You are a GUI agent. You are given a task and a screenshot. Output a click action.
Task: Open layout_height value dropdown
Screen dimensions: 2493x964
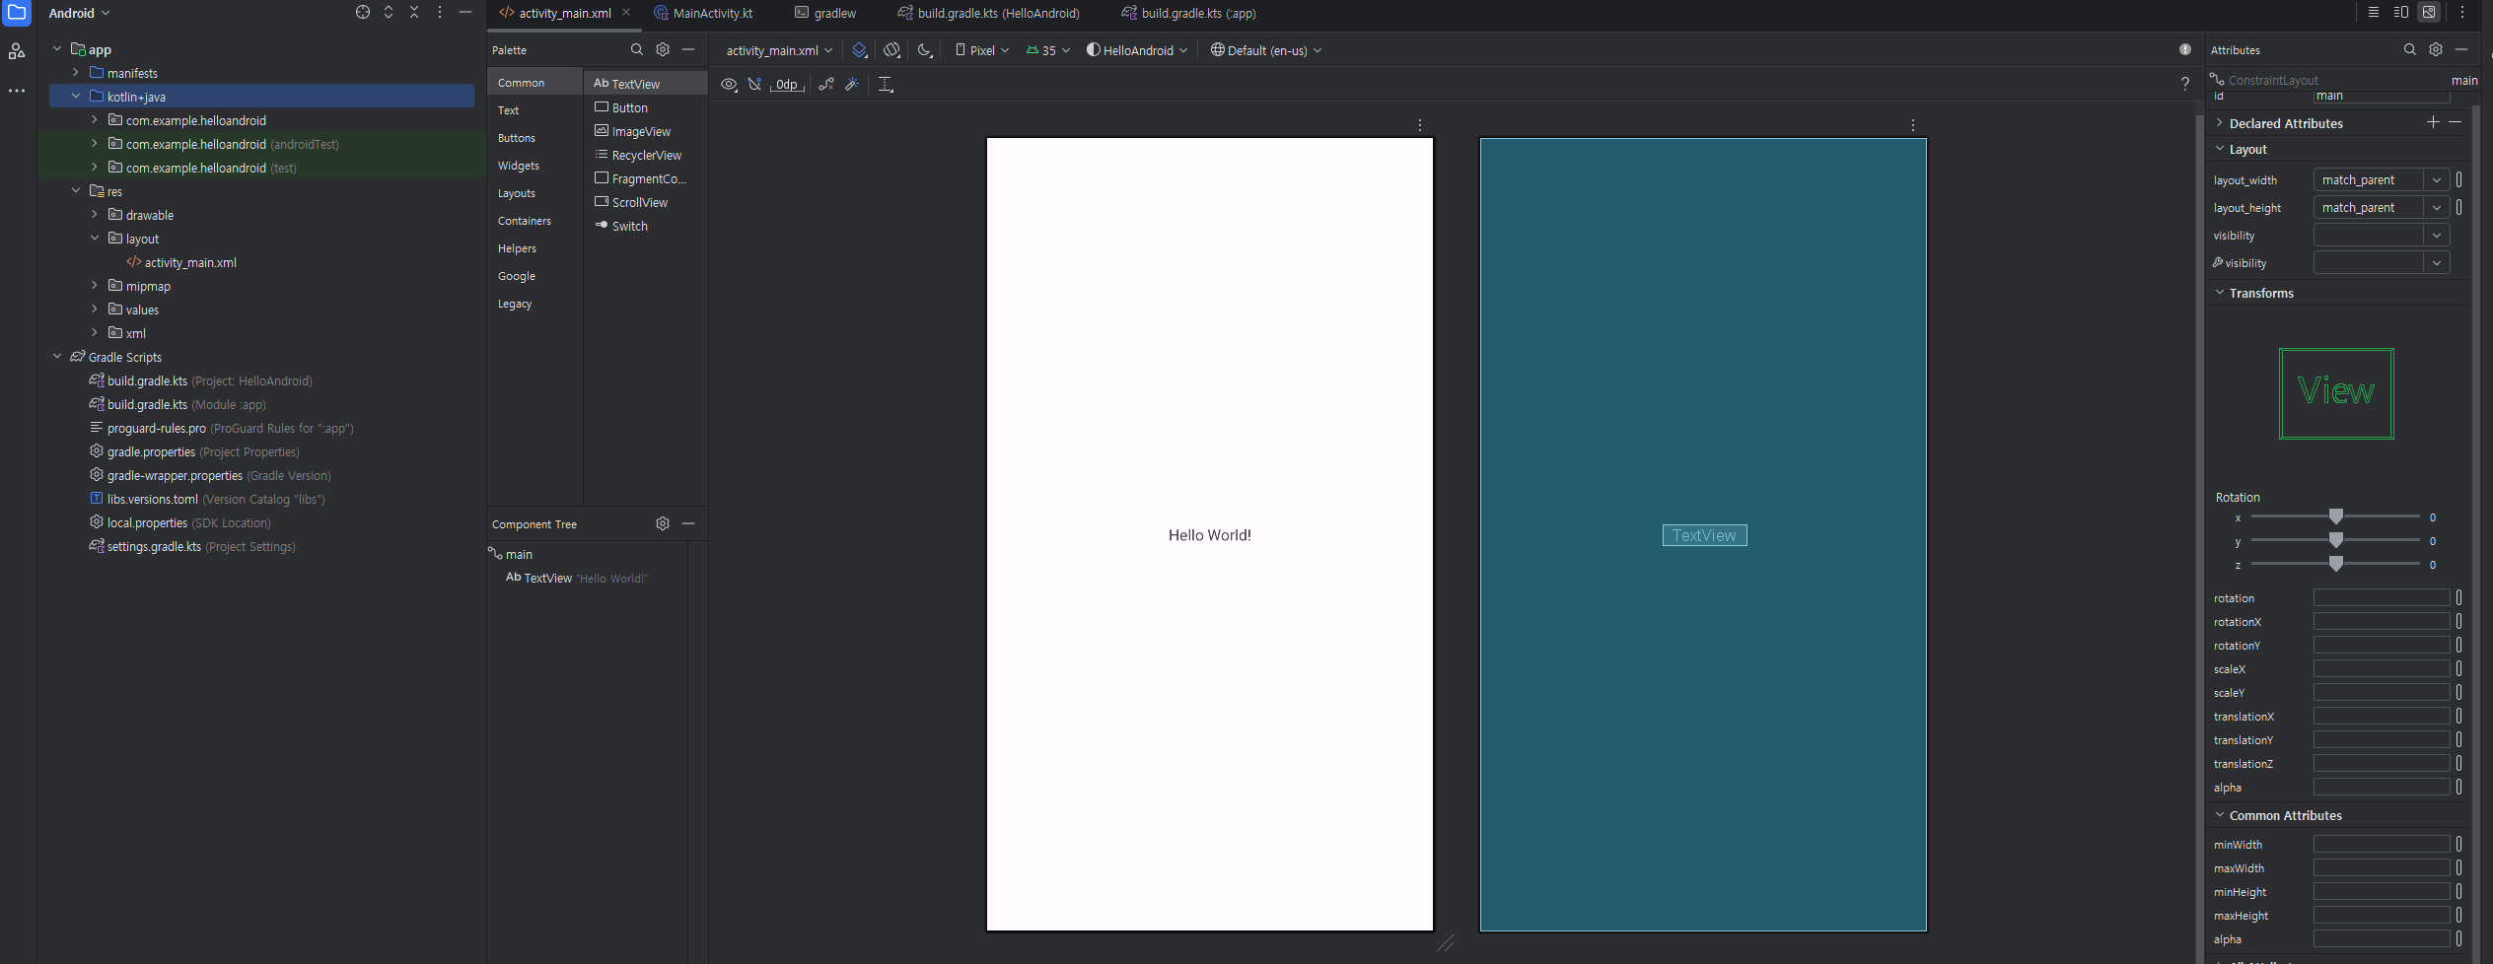tap(2437, 207)
